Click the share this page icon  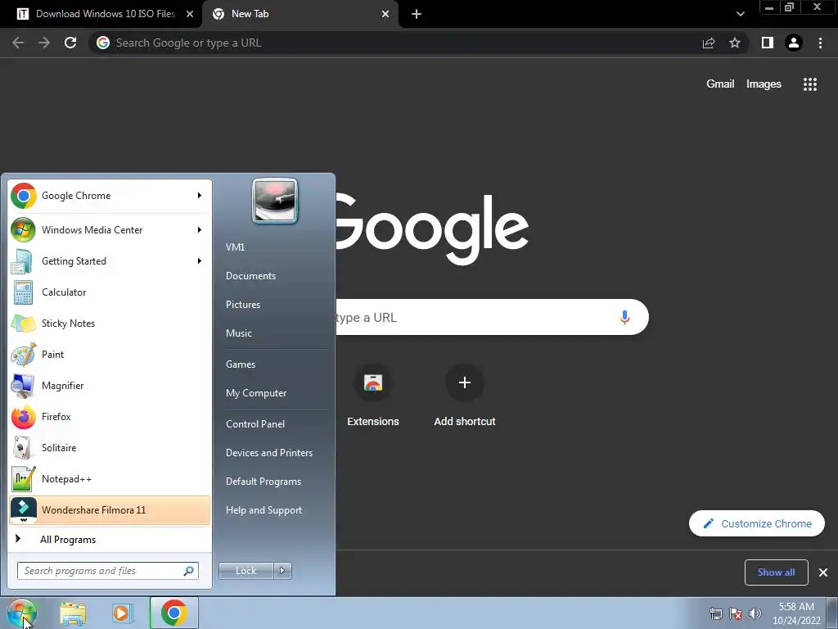click(709, 43)
